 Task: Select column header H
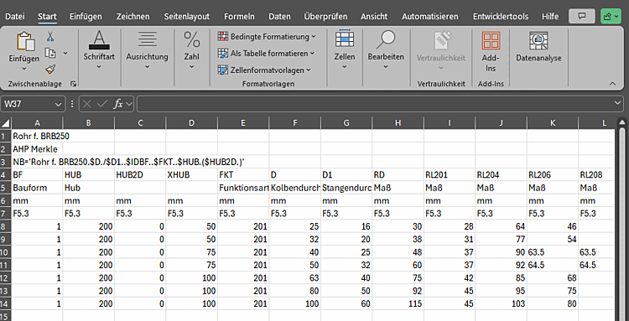click(x=398, y=123)
